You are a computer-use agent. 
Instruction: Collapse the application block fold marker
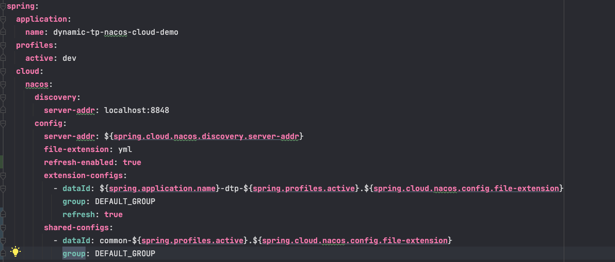[2, 19]
